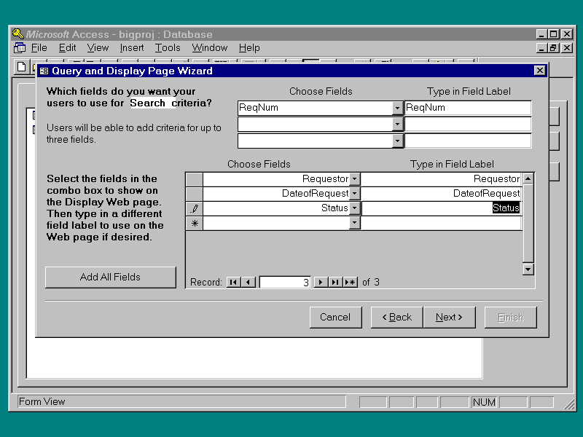This screenshot has width=583, height=437.
Task: Go to the first record
Action: pyautogui.click(x=234, y=282)
